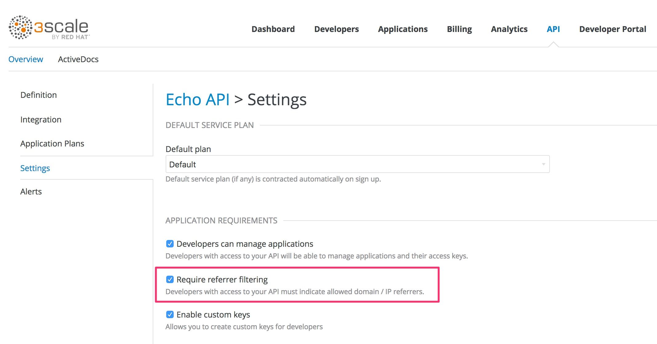Go to the Alerts section
Image resolution: width=657 pixels, height=344 pixels.
[x=31, y=191]
